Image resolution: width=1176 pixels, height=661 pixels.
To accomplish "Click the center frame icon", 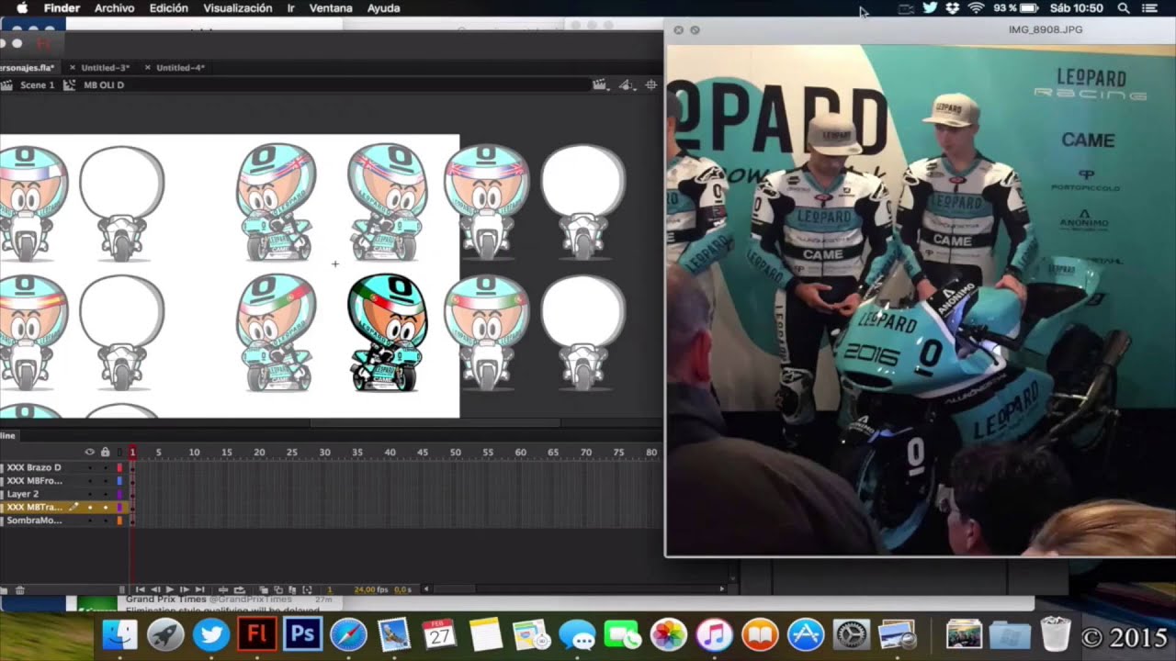I will point(223,589).
